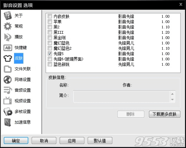186x148 pixels.
Task: Select the highlighted 皮肤 tab
Action: coord(19,58)
